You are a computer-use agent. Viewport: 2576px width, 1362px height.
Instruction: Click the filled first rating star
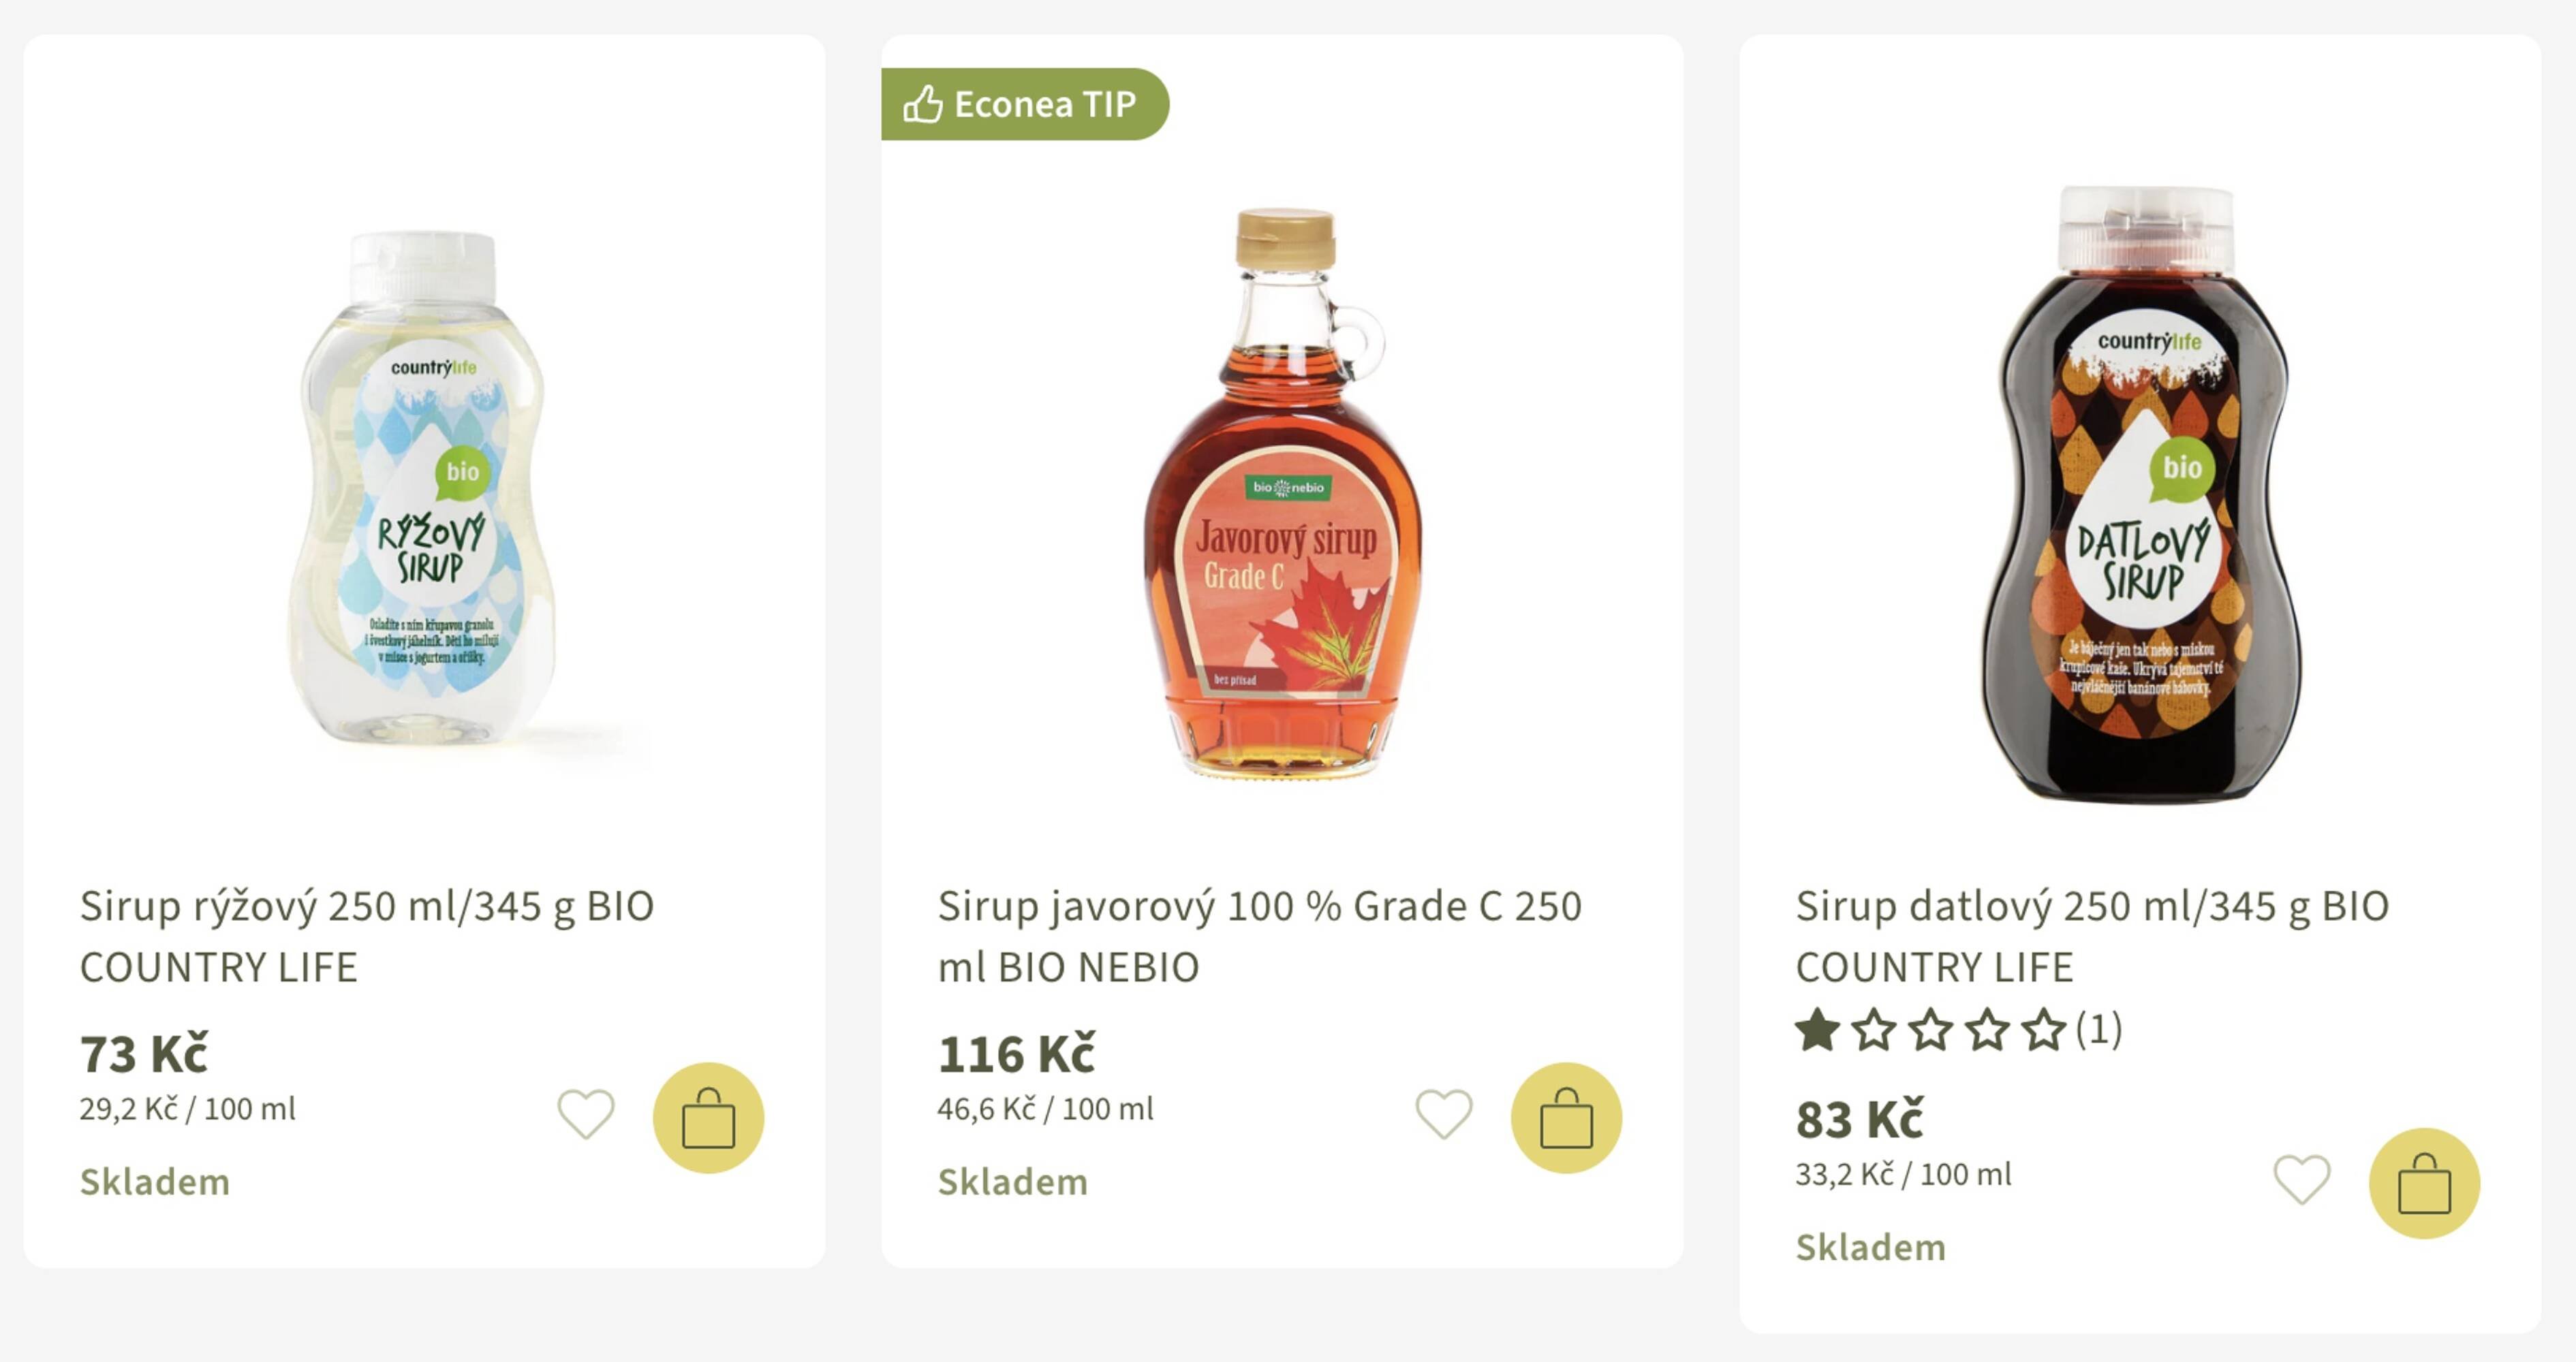tap(1818, 1030)
